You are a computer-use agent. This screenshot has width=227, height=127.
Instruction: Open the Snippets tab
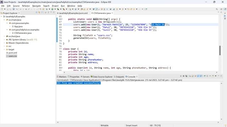tap(119, 77)
